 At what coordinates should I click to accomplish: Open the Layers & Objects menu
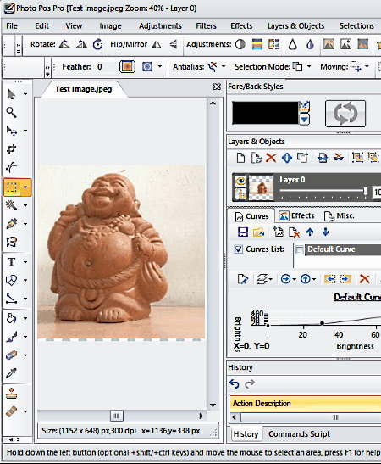point(296,26)
